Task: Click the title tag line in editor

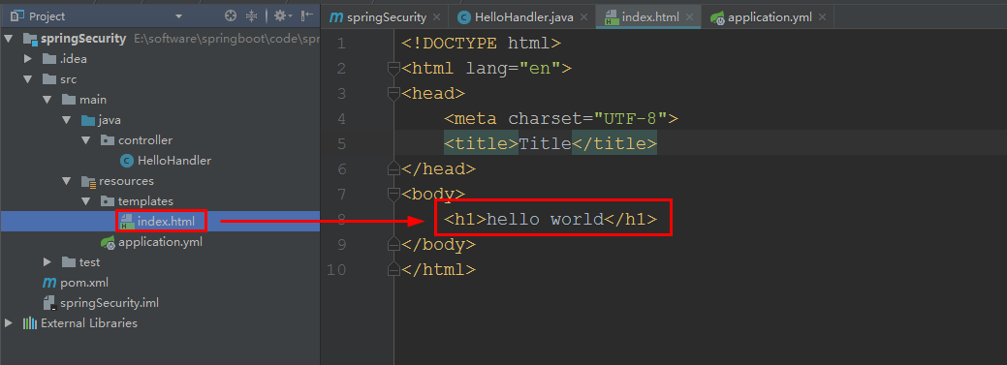Action: tap(551, 143)
